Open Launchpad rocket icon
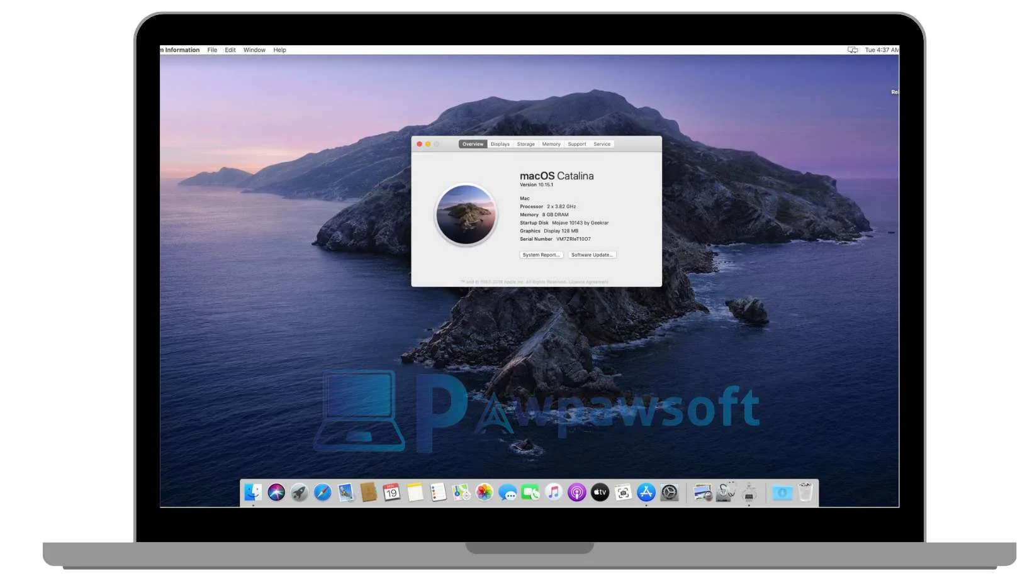This screenshot has height=581, width=1032. tap(300, 492)
